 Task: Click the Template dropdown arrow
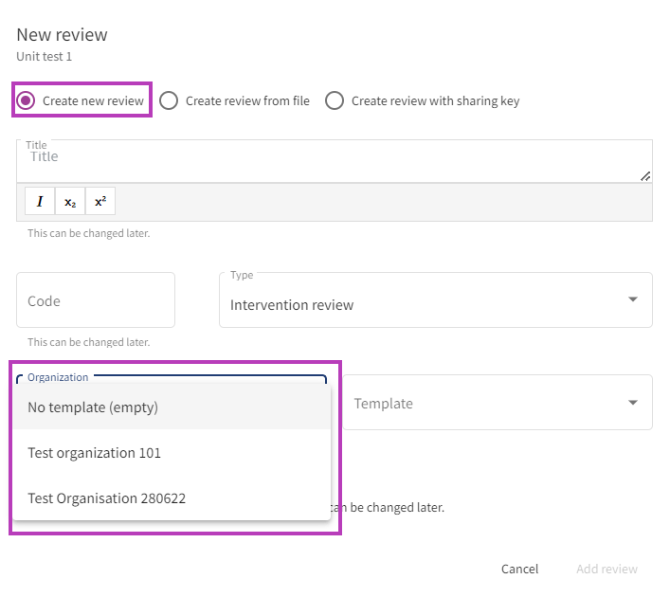point(633,403)
